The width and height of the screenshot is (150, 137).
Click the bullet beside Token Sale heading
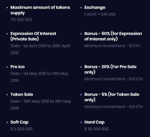[x=7, y=95]
